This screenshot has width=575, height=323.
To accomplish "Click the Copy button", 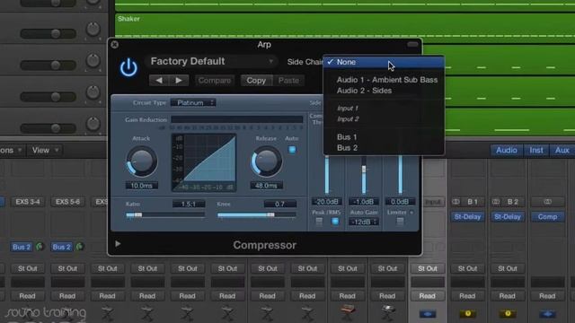I will pos(256,80).
